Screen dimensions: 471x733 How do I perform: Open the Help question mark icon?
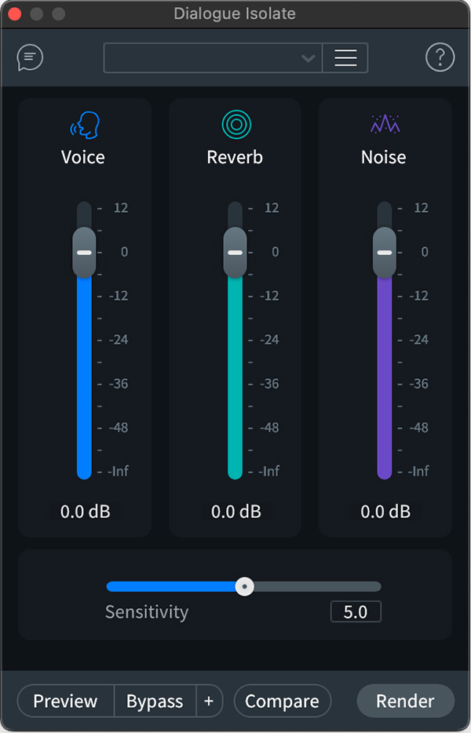pos(440,57)
